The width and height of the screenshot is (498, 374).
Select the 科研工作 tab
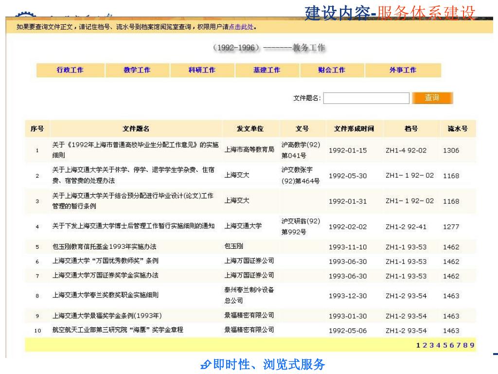click(x=202, y=70)
